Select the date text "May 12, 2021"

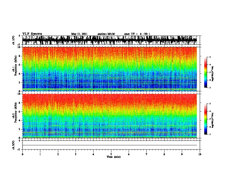click(79, 34)
